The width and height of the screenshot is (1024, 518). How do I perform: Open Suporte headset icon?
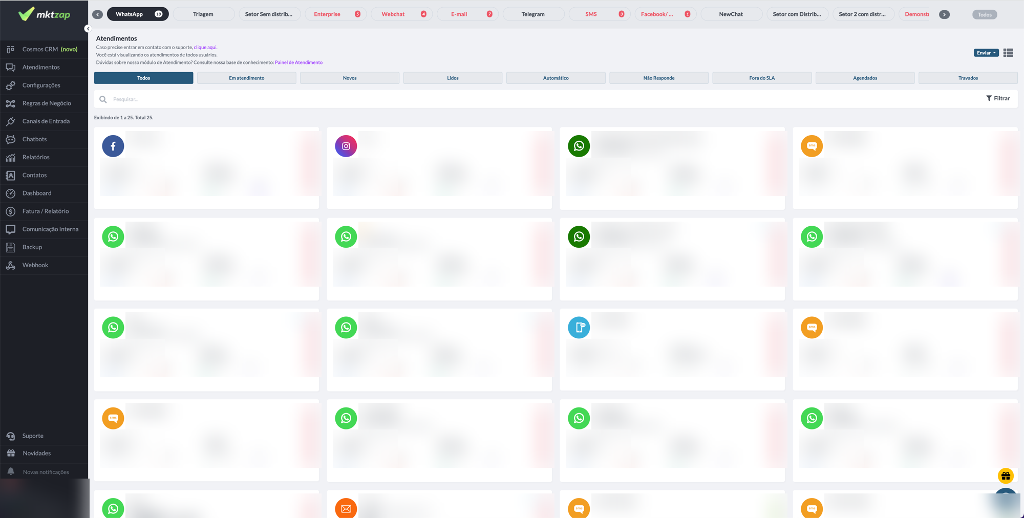pos(10,436)
